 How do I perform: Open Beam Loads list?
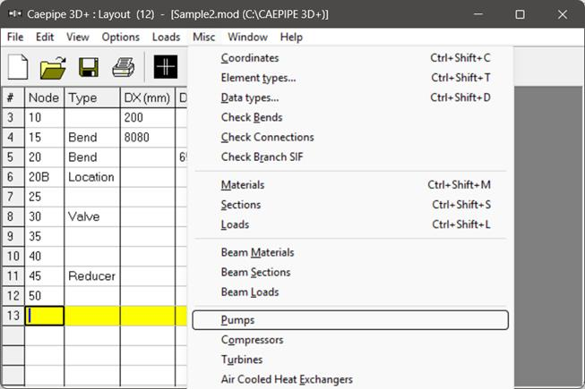(350, 292)
